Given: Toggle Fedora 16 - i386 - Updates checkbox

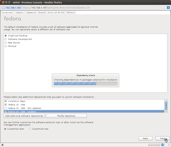Looking at the screenshot, I should 6,112.
